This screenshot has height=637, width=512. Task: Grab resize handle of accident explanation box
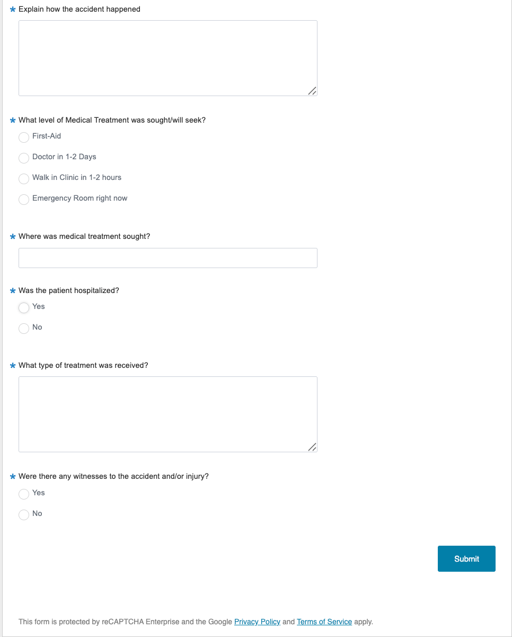(x=312, y=91)
